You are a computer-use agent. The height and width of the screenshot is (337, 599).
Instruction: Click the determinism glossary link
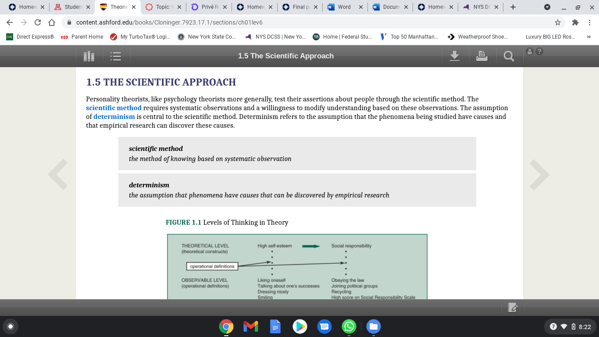coord(114,117)
